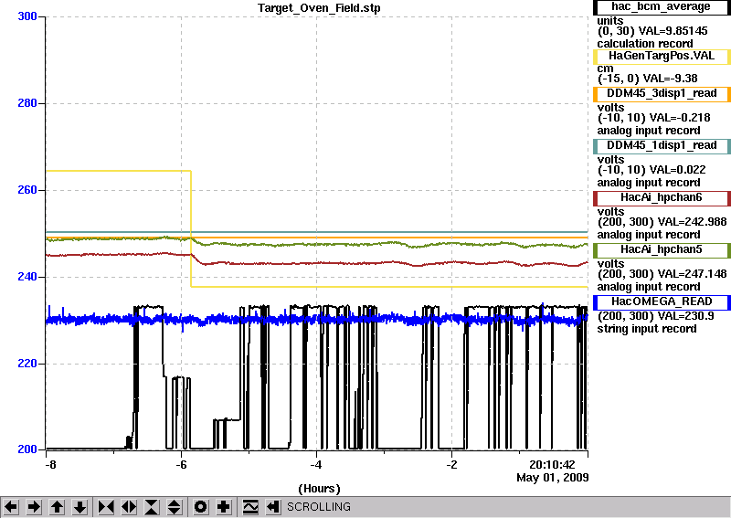Click the (Hours) axis caption
The image size is (731, 518).
click(319, 489)
